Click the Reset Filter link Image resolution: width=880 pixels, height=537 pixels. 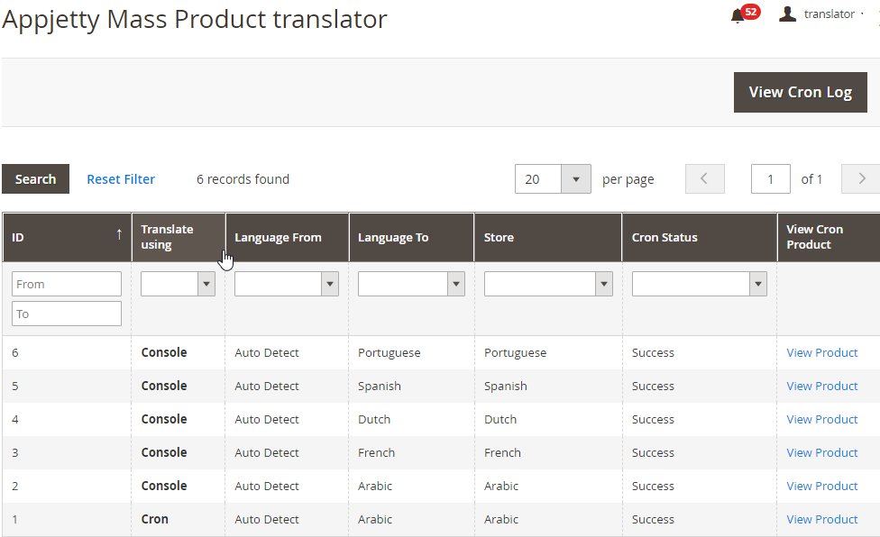[121, 179]
